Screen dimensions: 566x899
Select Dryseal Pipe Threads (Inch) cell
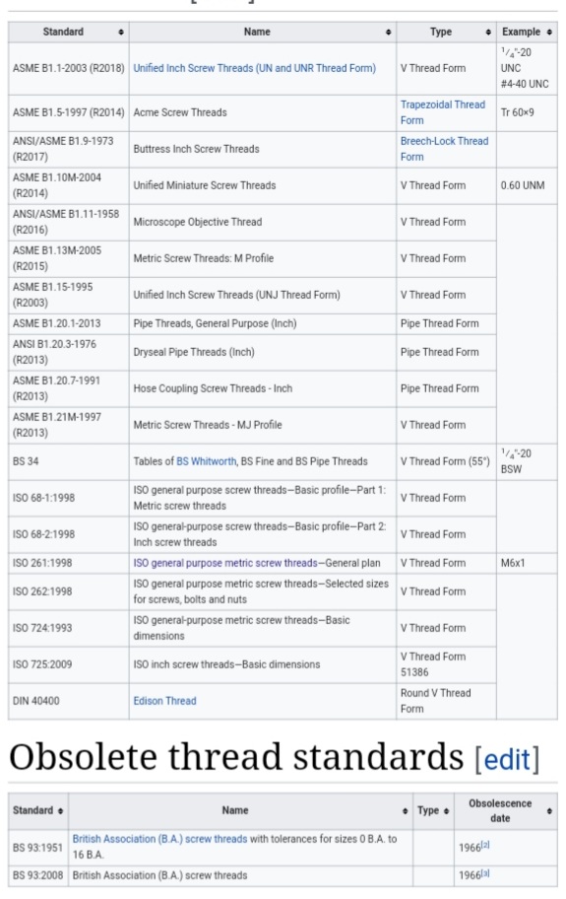click(x=263, y=353)
